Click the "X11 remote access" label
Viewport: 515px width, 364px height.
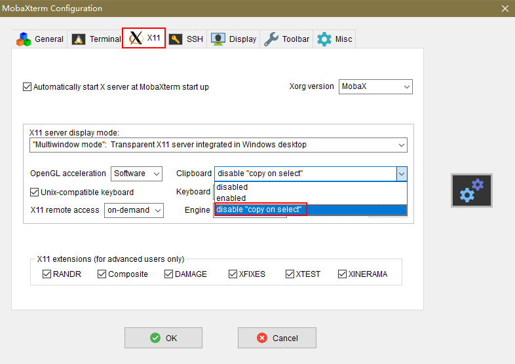point(65,210)
